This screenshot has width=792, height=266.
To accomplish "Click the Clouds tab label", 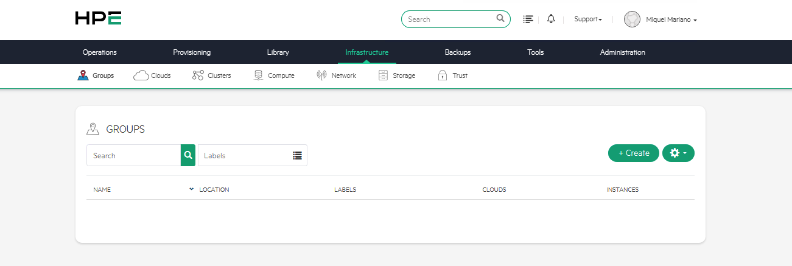I will coord(161,76).
